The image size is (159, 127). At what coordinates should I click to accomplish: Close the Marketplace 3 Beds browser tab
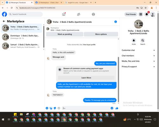point(61,3)
